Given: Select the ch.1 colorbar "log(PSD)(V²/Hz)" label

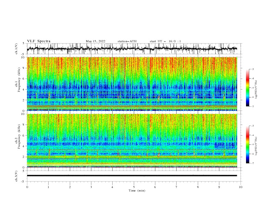Looking at the screenshot, I should tap(256, 90).
